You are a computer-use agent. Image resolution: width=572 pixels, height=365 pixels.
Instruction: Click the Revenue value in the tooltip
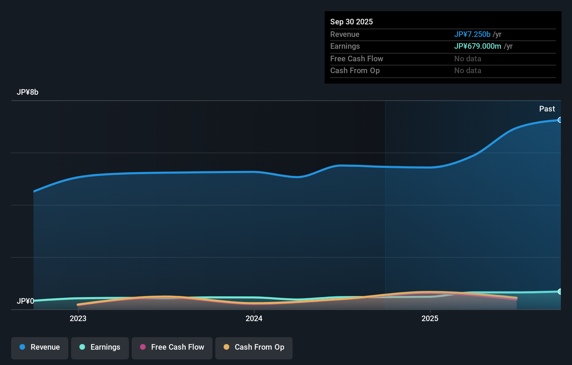click(472, 34)
